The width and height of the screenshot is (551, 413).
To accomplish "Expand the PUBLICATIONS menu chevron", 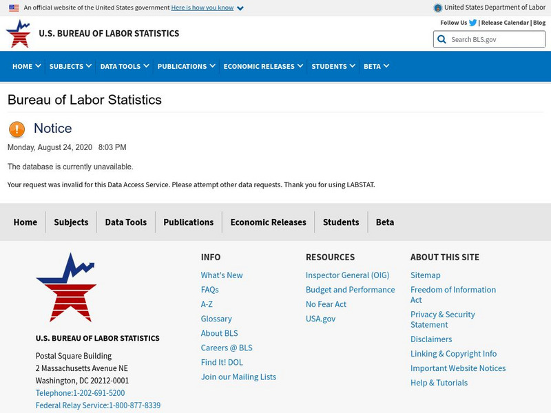I will 212,65.
